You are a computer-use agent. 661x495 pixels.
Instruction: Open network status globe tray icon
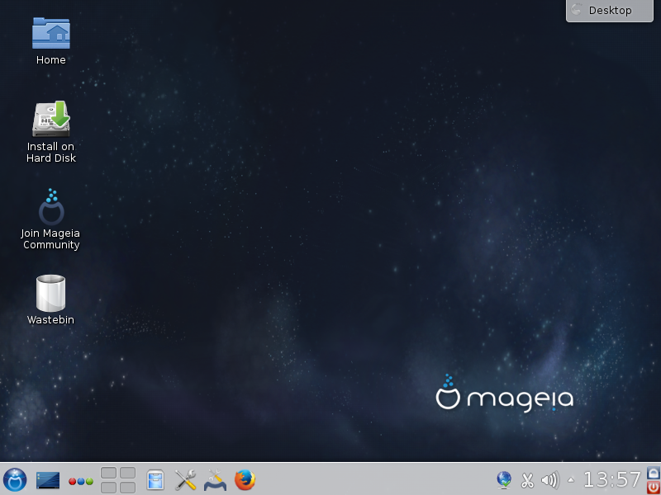[504, 479]
